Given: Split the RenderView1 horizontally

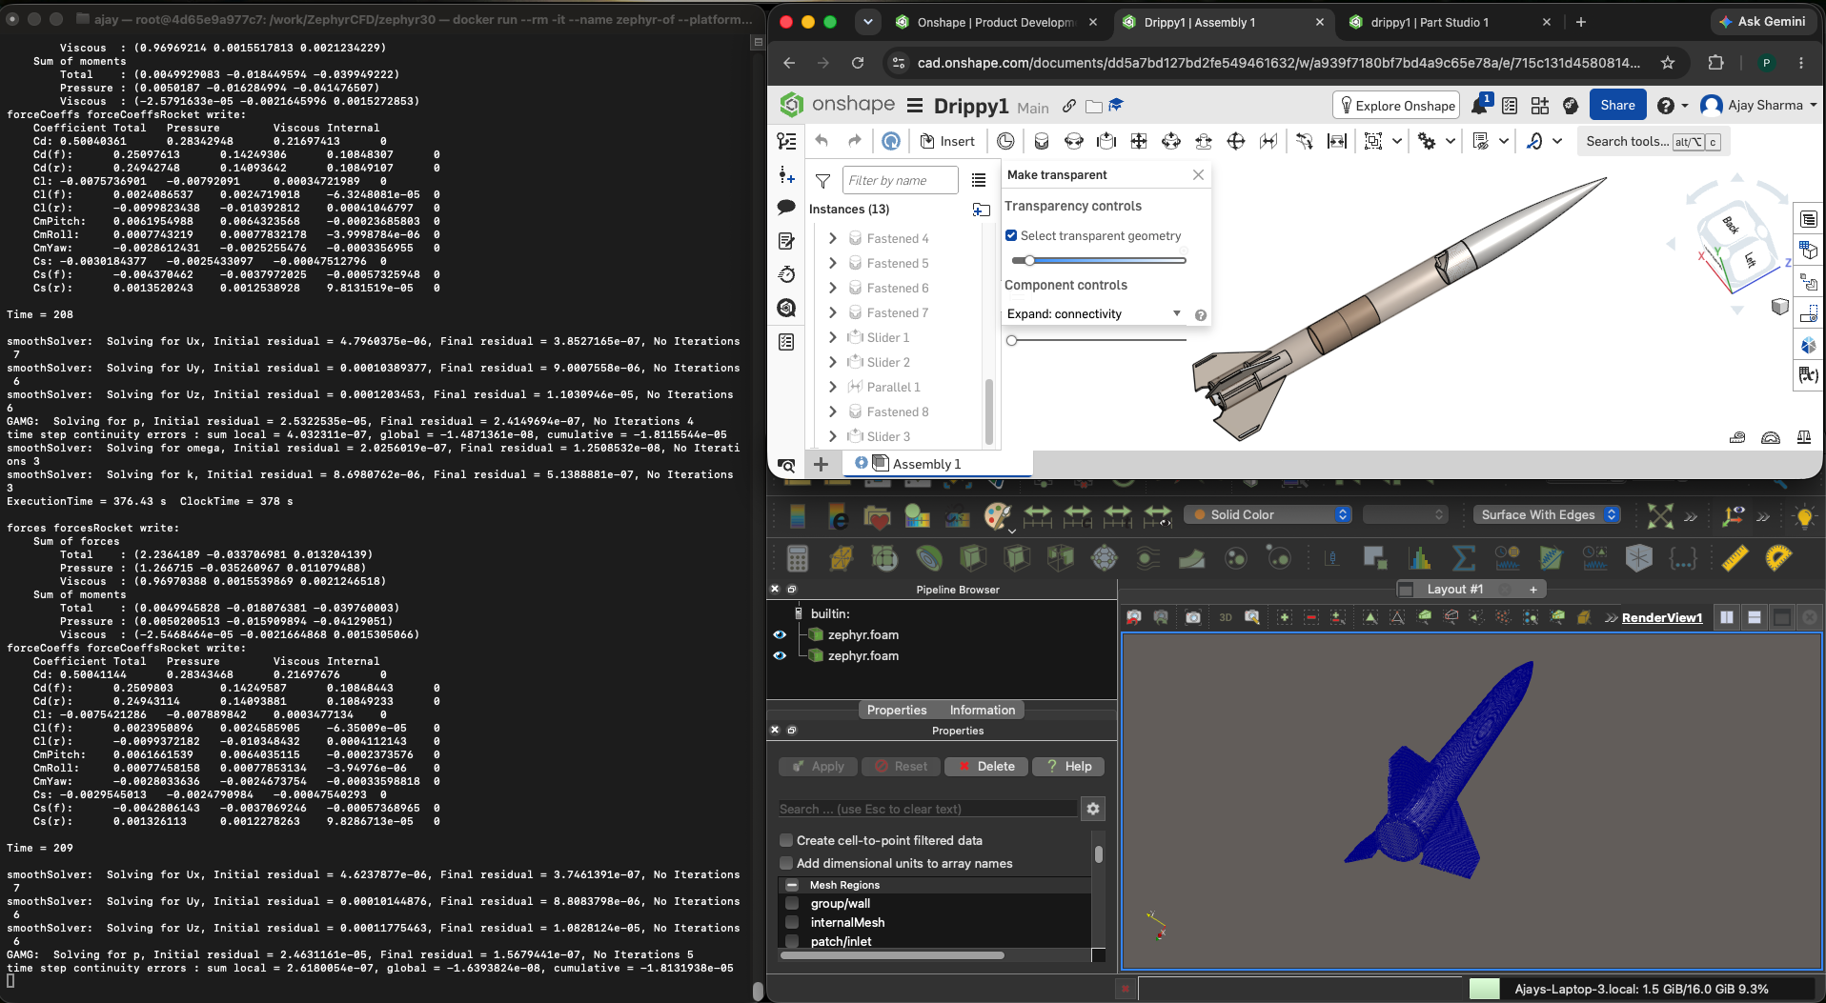Looking at the screenshot, I should pos(1727,617).
